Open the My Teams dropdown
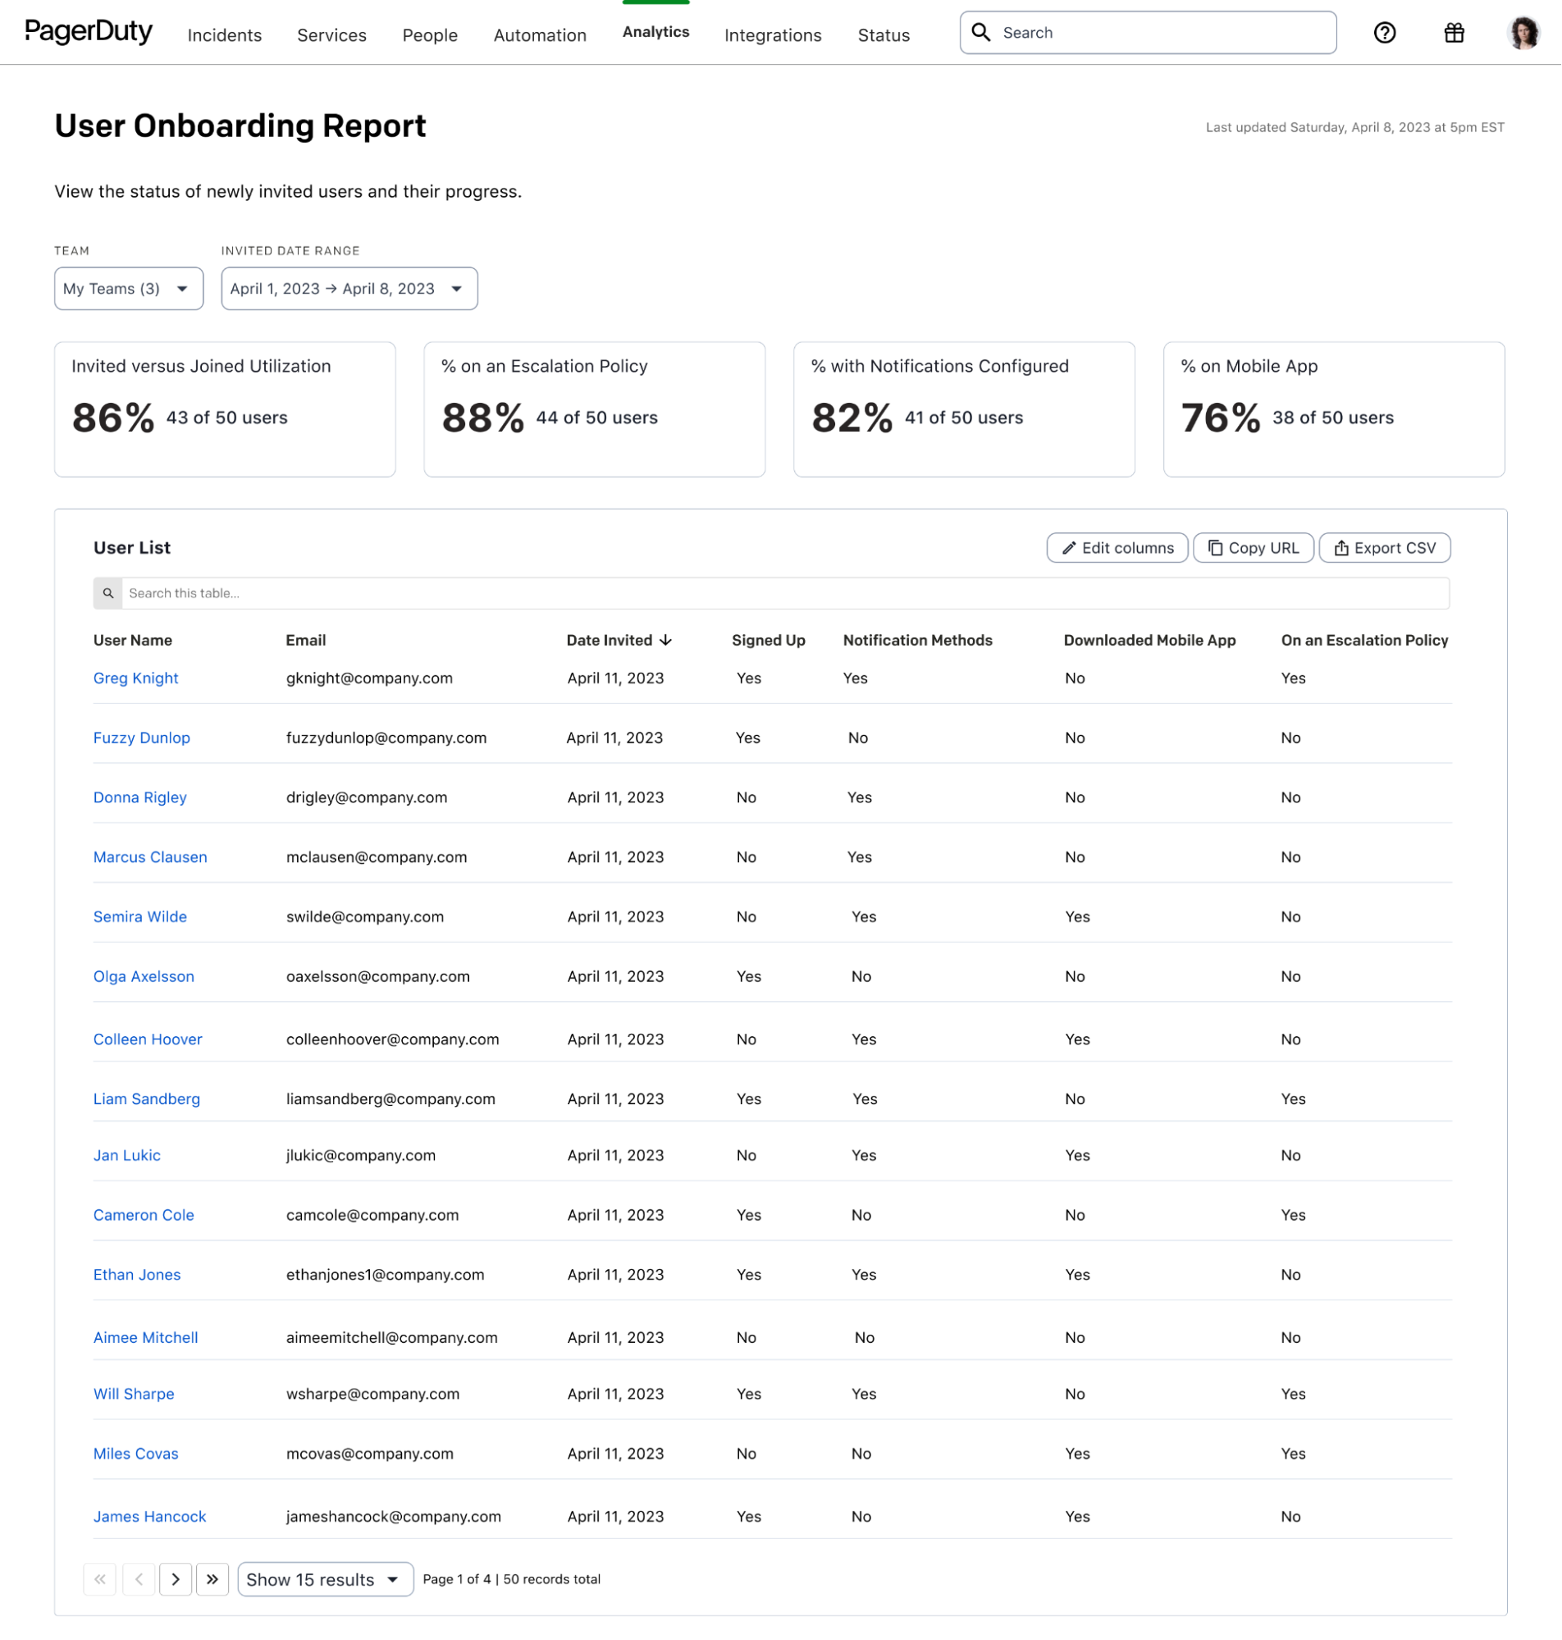 coord(128,288)
